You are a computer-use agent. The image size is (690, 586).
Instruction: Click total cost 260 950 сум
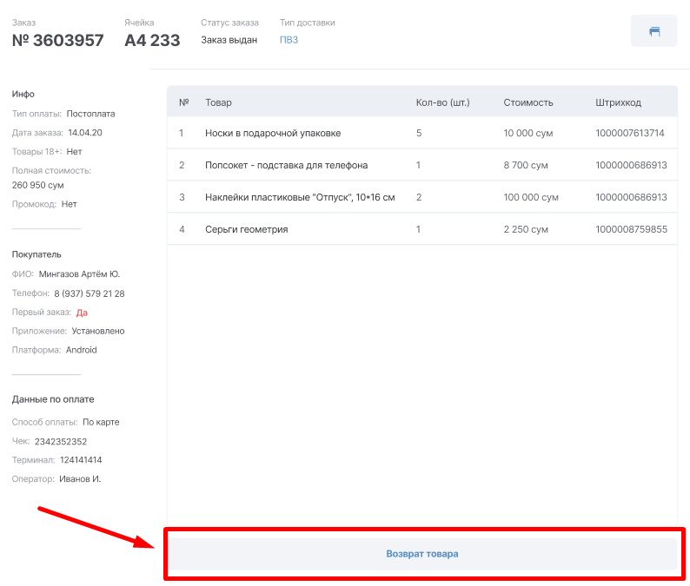[38, 185]
